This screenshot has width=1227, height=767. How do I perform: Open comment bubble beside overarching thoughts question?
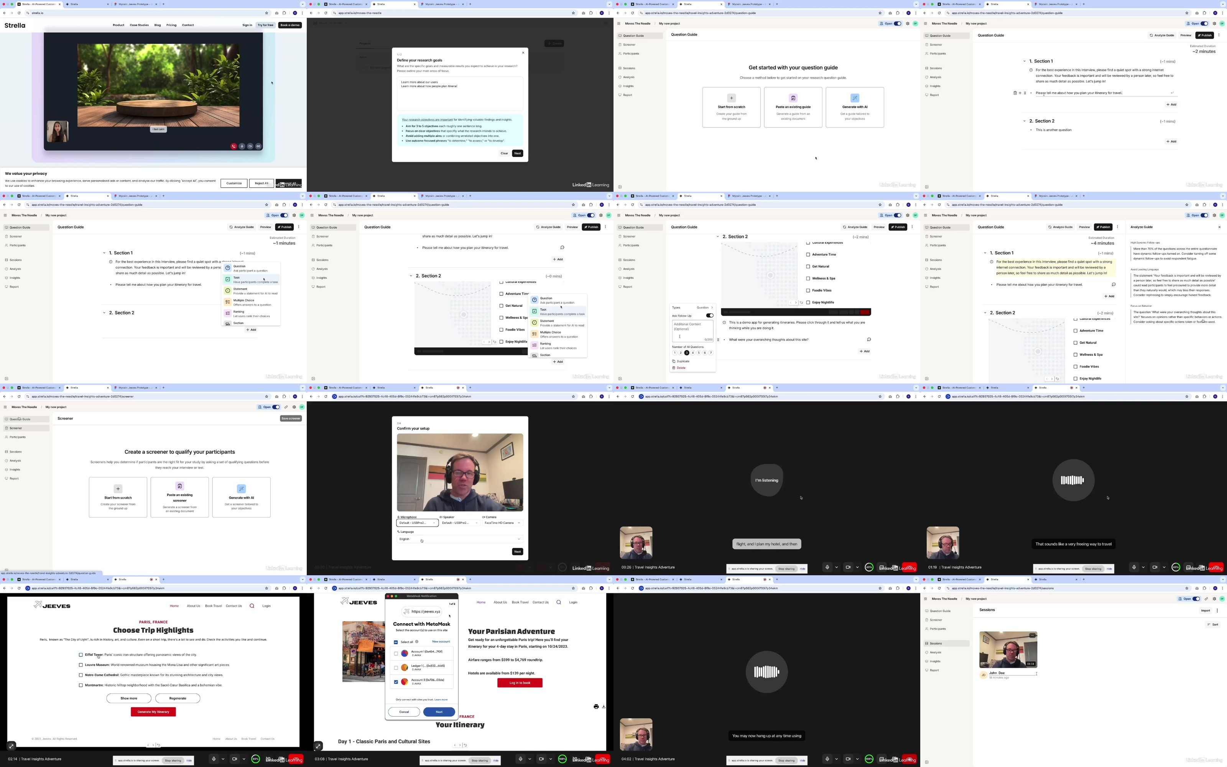pyautogui.click(x=868, y=339)
